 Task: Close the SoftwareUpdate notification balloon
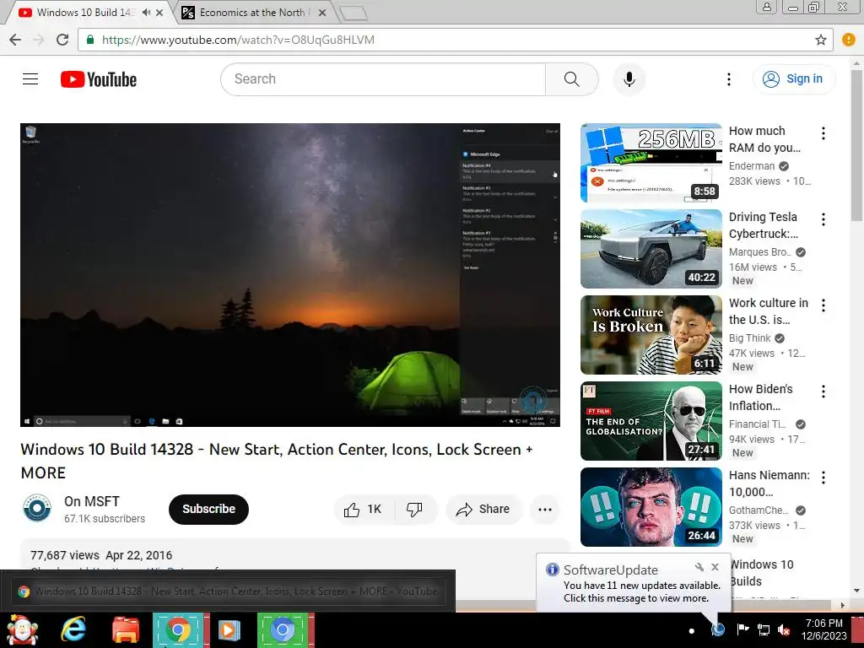[715, 567]
